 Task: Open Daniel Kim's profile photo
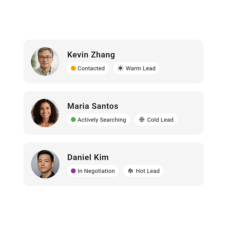[x=45, y=164]
